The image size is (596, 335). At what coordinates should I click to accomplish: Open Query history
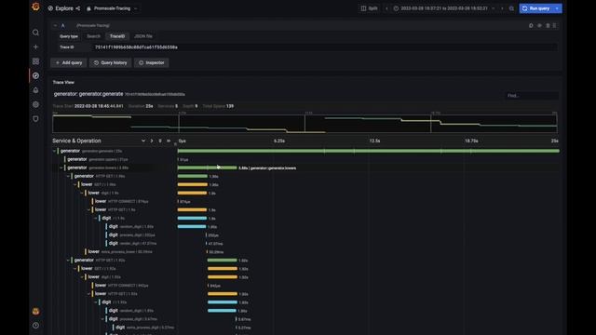point(110,62)
